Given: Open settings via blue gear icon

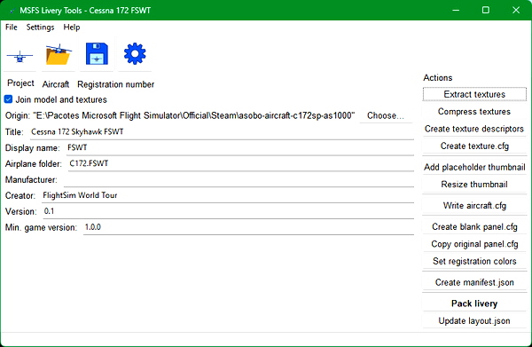Looking at the screenshot, I should [x=135, y=54].
